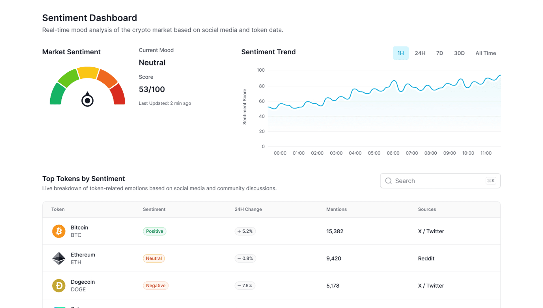Select the 1H time range tab
Image resolution: width=543 pixels, height=308 pixels.
coord(400,53)
